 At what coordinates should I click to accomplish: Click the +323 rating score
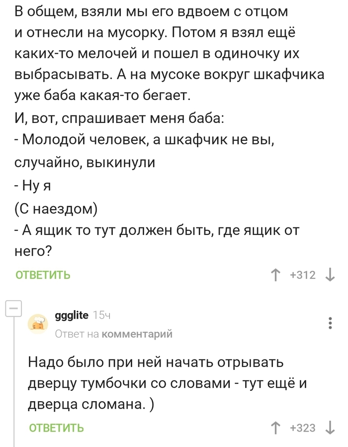point(303,428)
